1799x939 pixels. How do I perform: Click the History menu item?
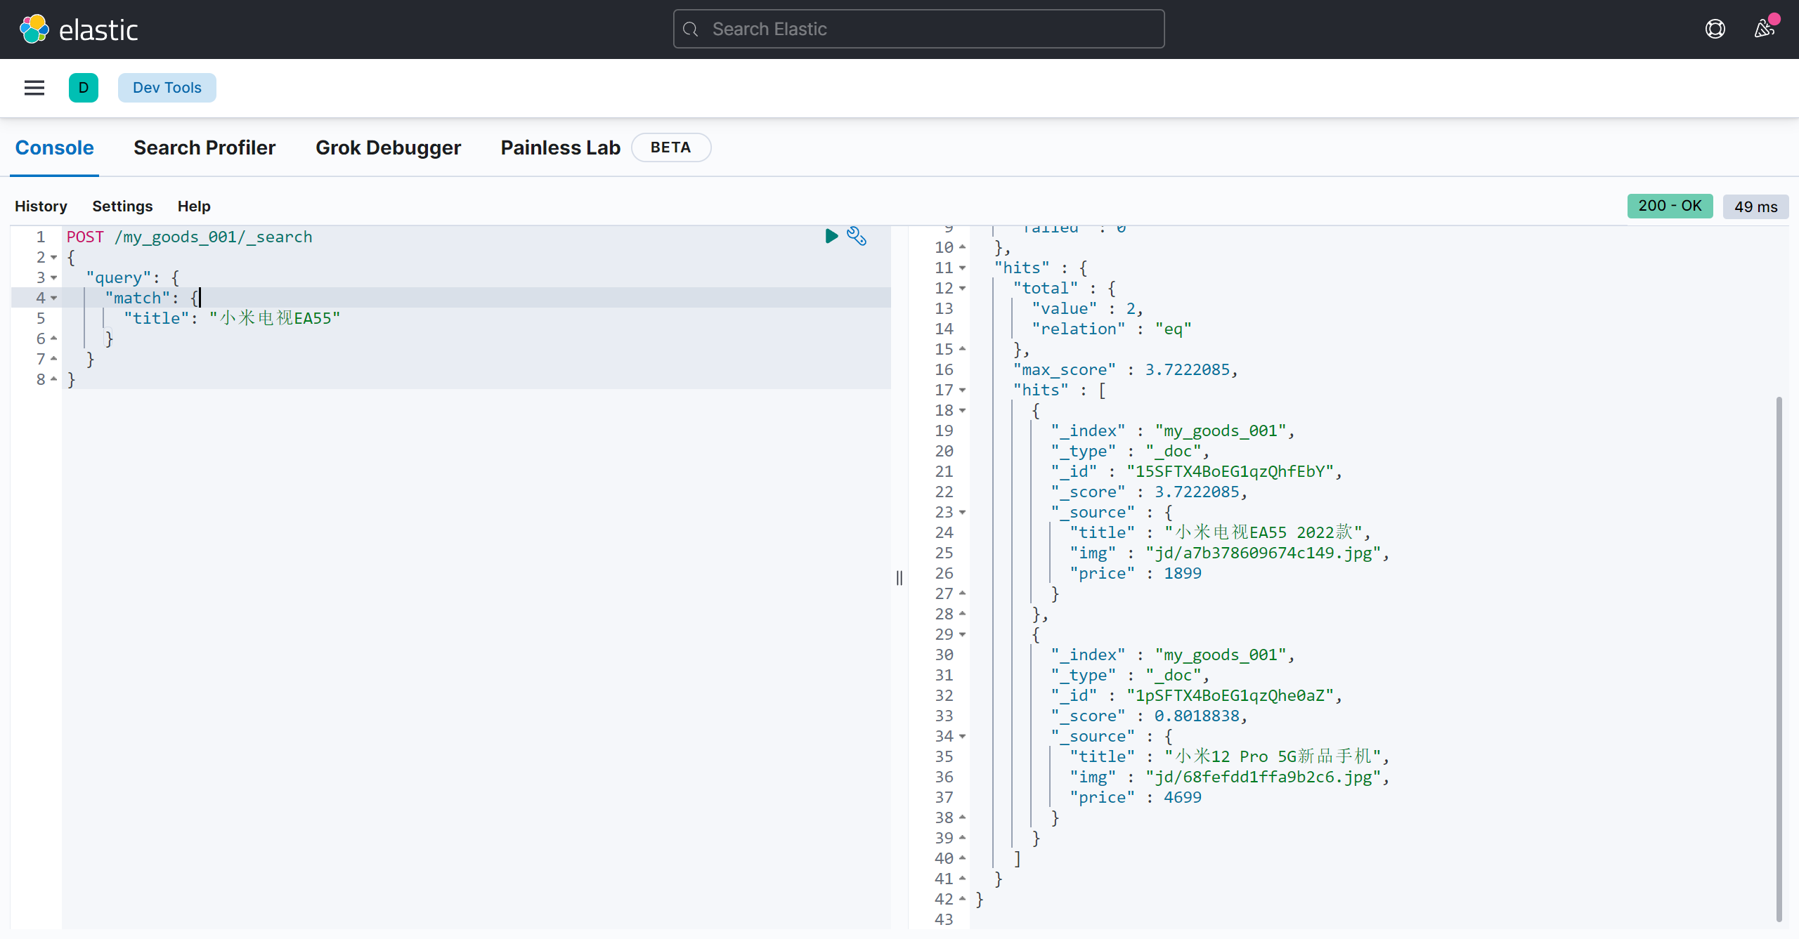41,206
